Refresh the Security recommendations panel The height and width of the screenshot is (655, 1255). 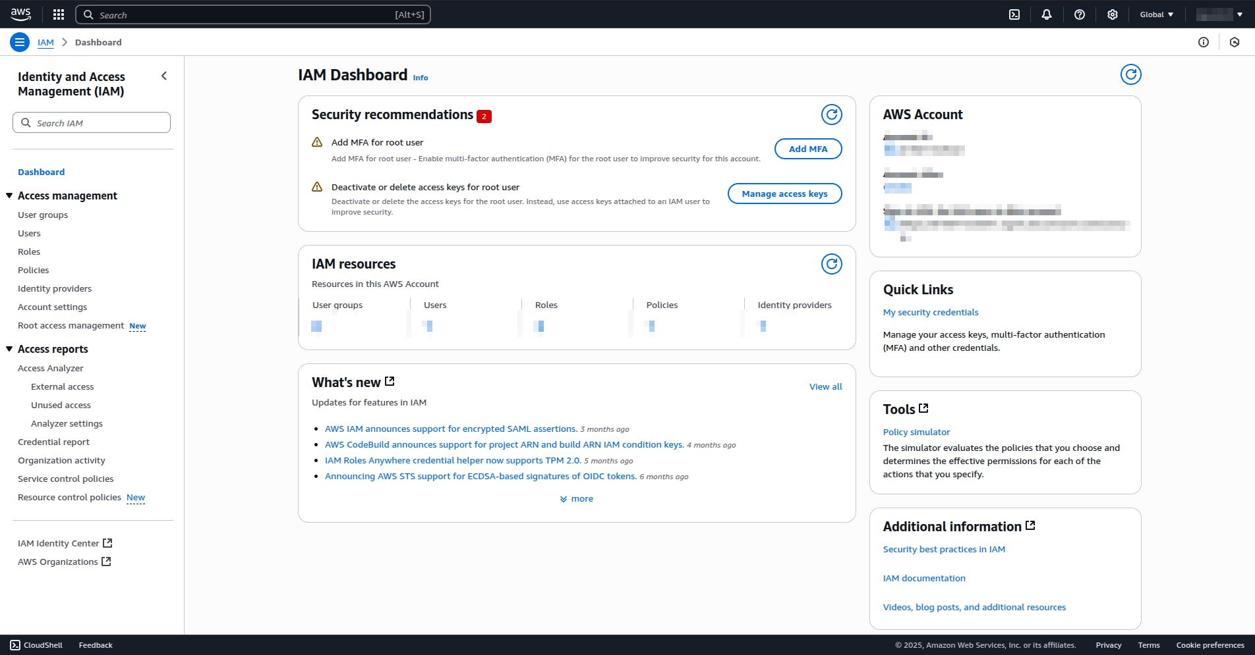click(831, 114)
